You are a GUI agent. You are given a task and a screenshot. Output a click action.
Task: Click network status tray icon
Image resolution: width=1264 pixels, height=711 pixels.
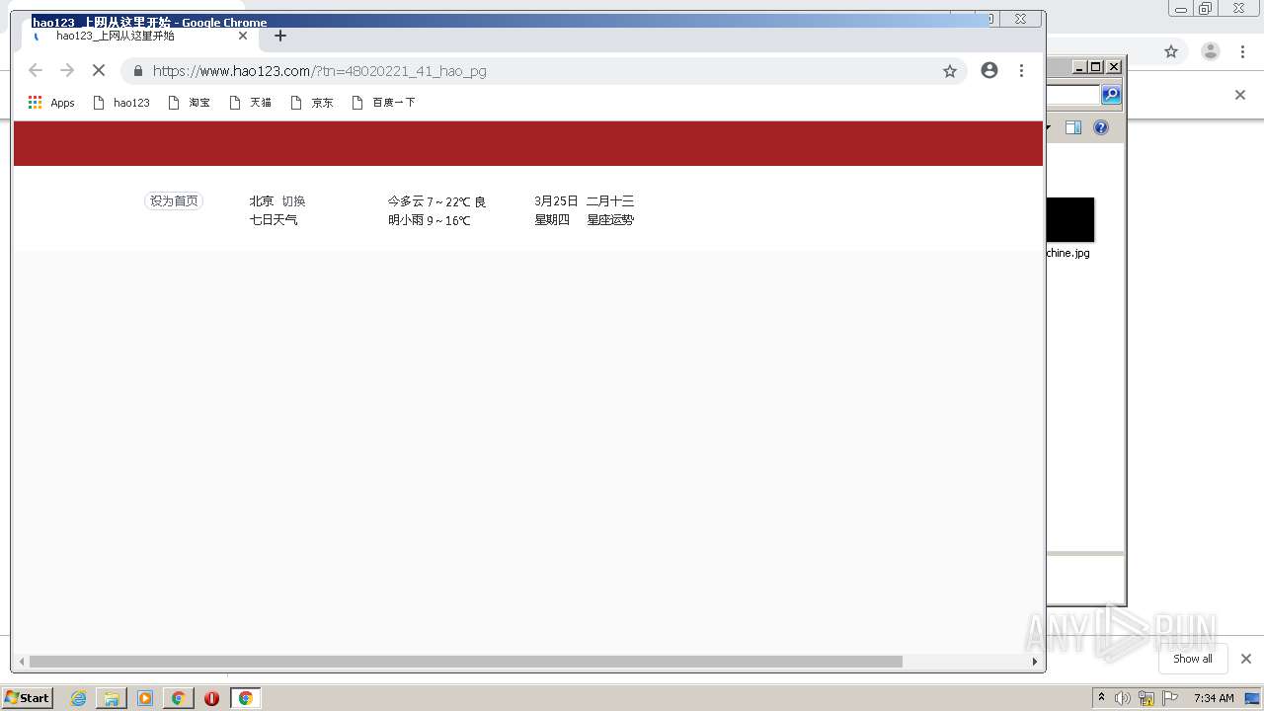(1146, 698)
